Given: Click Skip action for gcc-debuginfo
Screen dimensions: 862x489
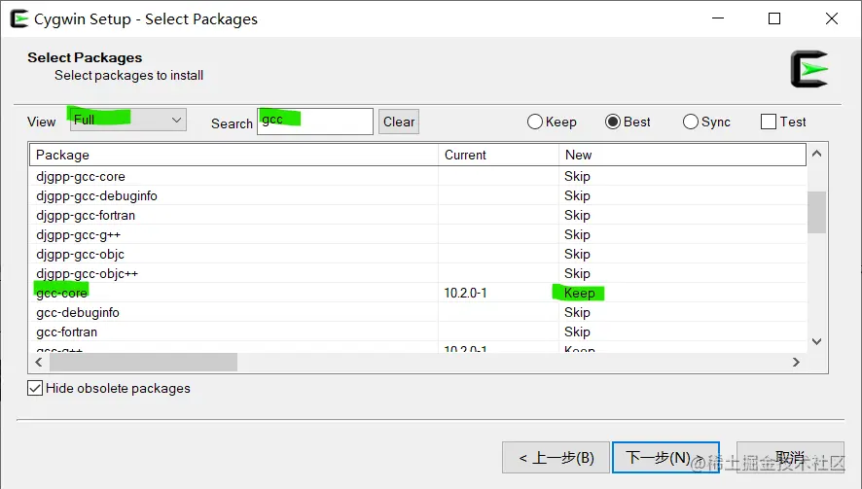Looking at the screenshot, I should pos(577,313).
